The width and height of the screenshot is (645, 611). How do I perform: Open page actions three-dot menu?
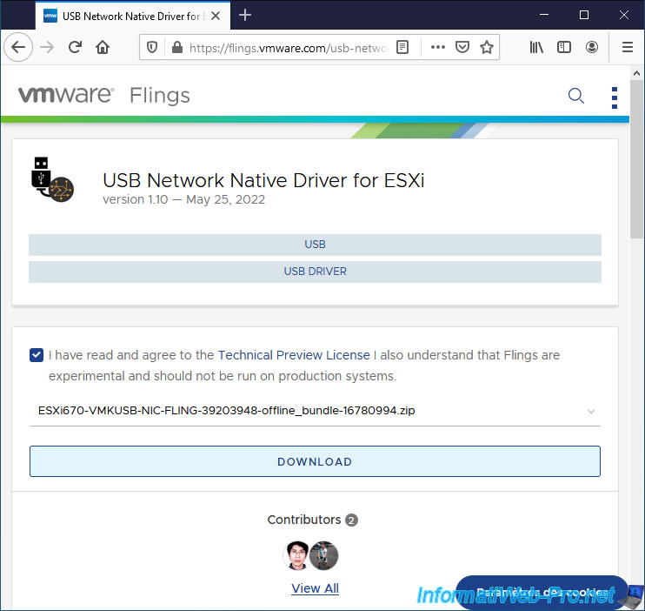(x=438, y=47)
